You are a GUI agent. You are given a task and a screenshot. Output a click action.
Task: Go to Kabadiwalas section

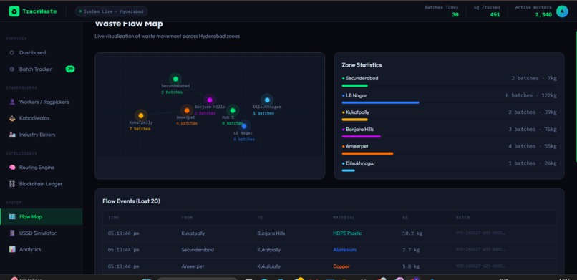point(41,118)
